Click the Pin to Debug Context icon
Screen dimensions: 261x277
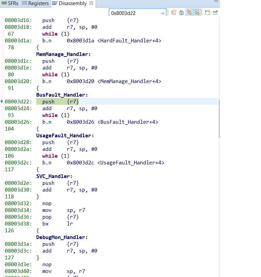coord(216,13)
